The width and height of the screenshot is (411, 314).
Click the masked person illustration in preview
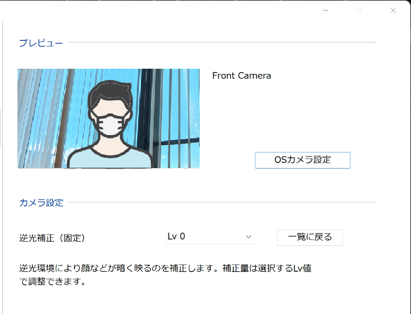(x=110, y=124)
